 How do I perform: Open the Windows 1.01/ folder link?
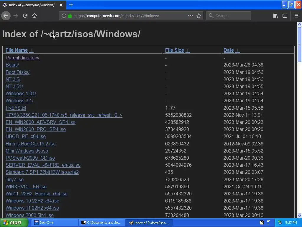point(21,93)
